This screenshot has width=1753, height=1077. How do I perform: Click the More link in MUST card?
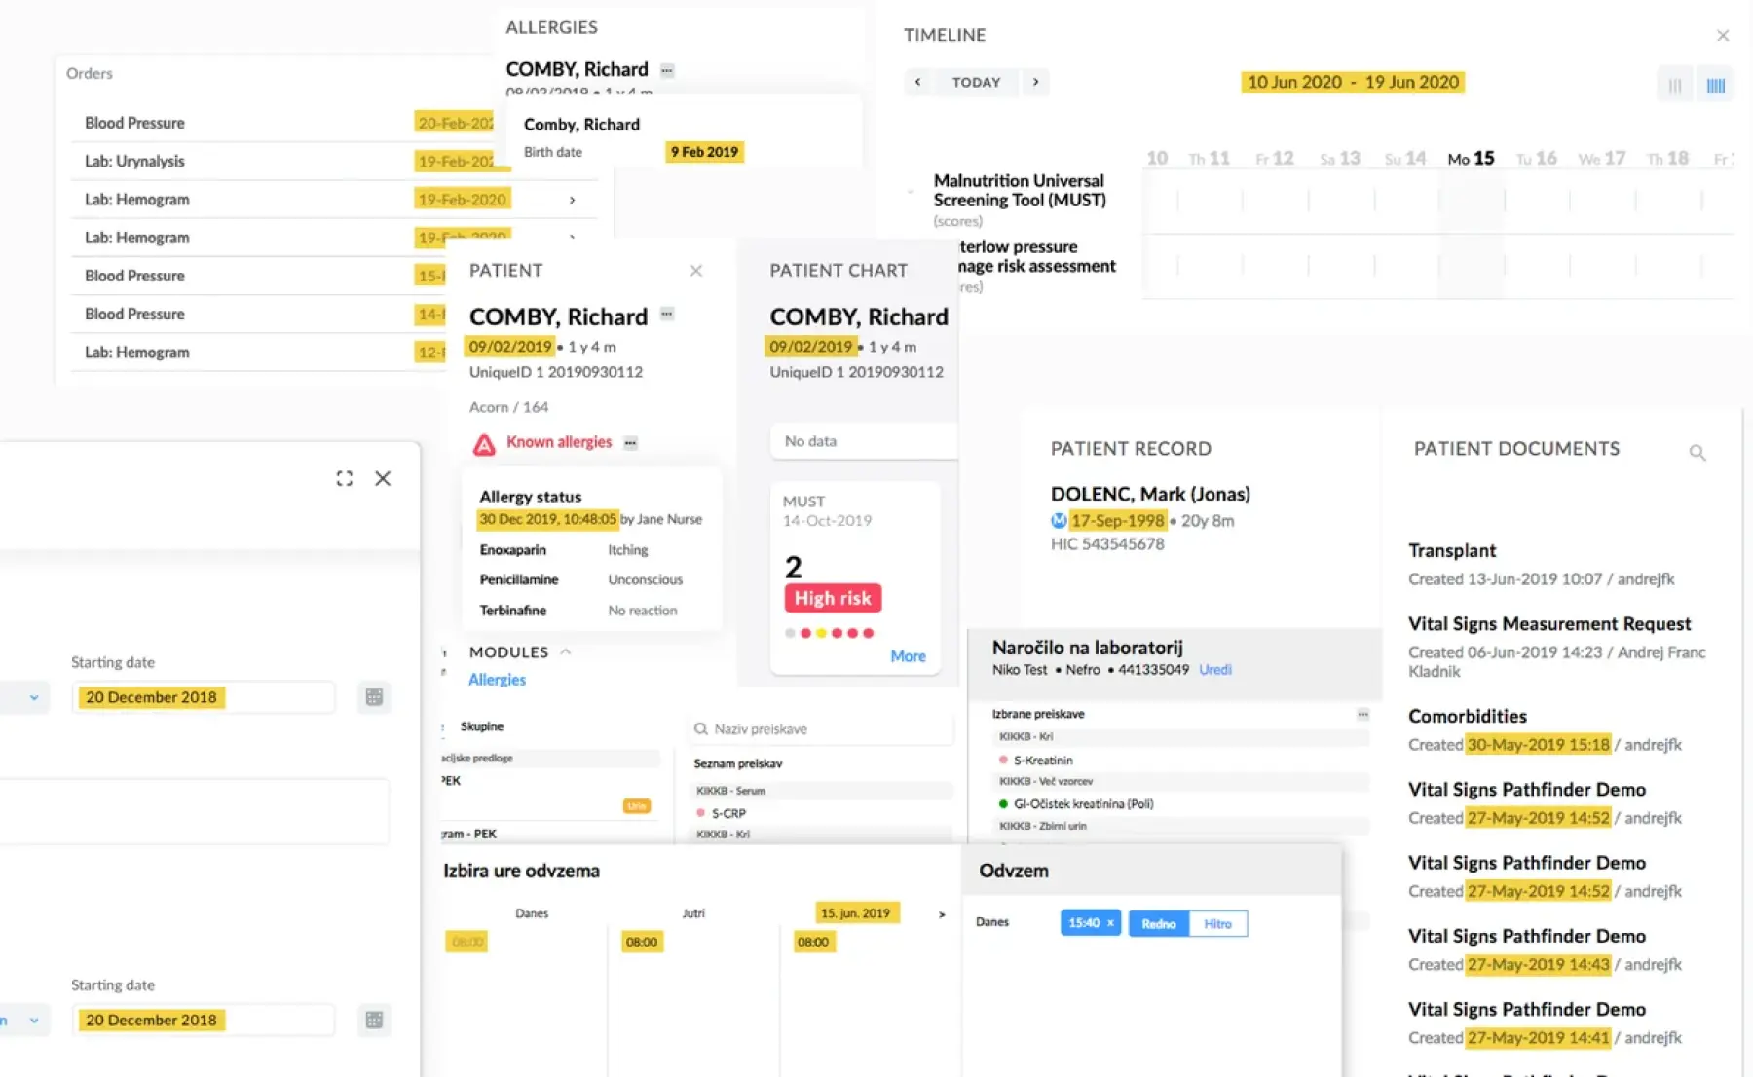pyautogui.click(x=908, y=656)
